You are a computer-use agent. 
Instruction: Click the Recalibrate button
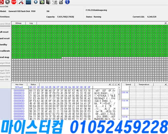5,51
